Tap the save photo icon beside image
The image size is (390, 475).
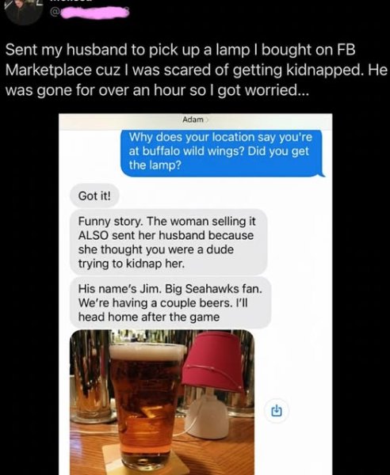coord(277,411)
